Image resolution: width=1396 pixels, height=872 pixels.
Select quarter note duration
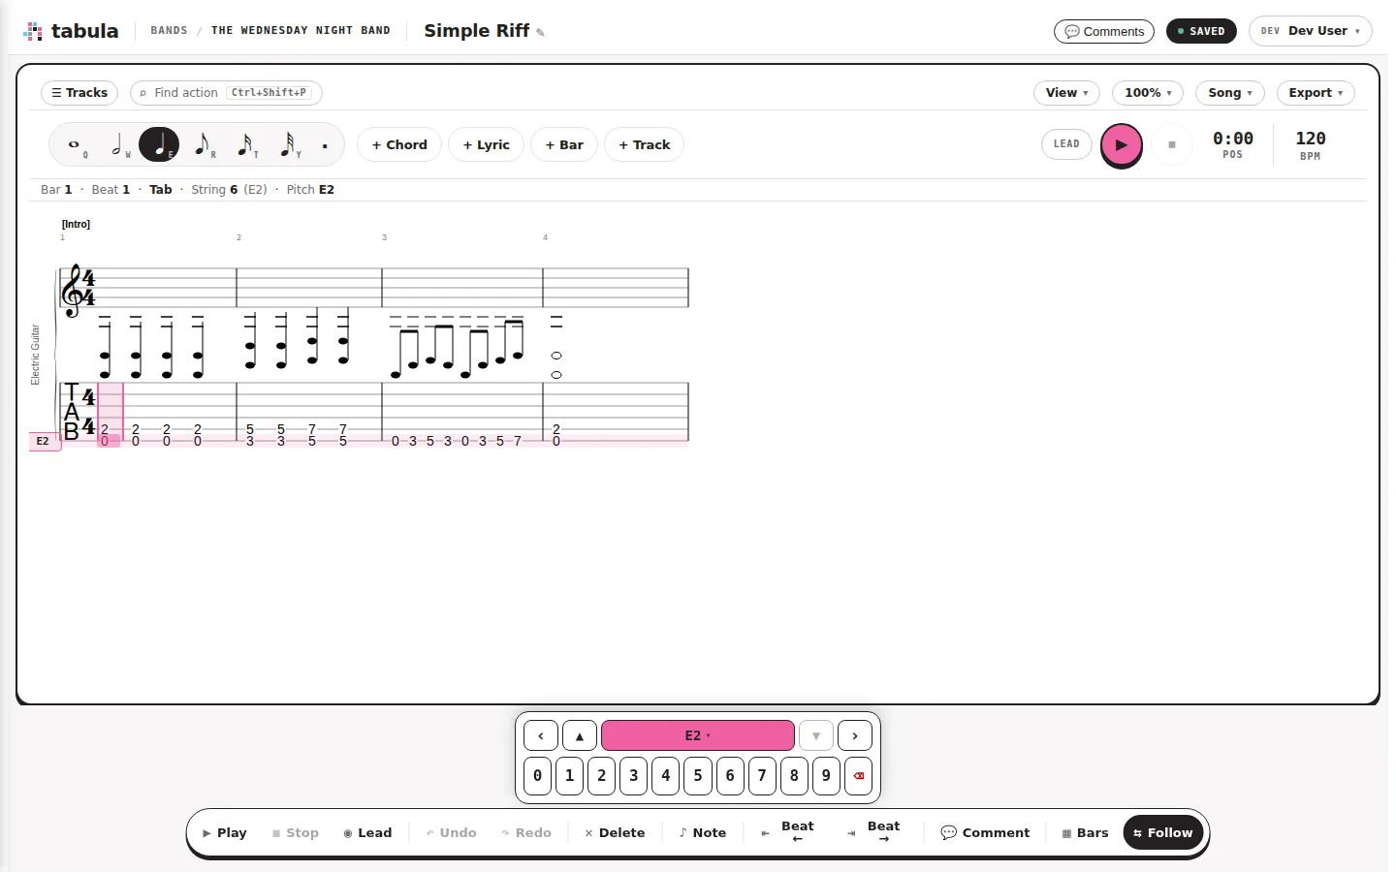tap(159, 145)
